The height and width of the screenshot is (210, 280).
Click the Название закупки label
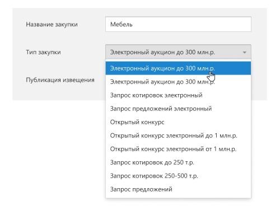pyautogui.click(x=52, y=25)
